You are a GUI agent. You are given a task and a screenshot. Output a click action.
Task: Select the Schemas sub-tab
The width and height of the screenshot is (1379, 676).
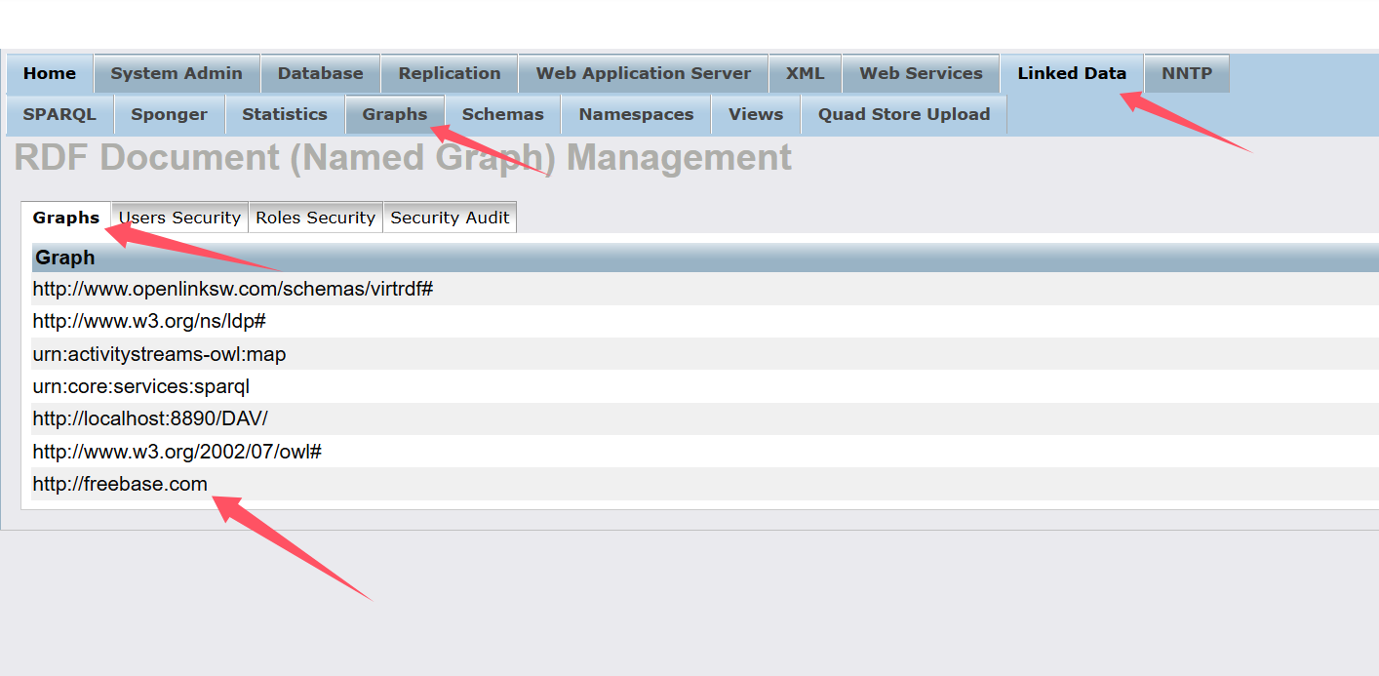point(502,114)
